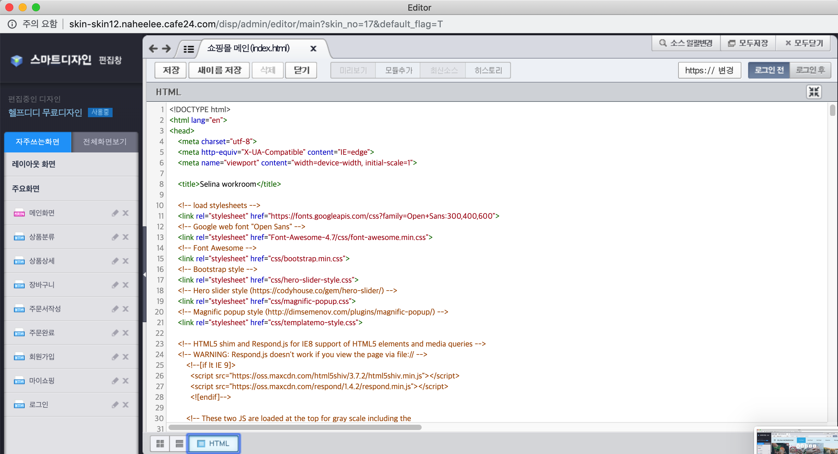
Task: Switch to 로그인 전 mode
Action: coord(769,70)
